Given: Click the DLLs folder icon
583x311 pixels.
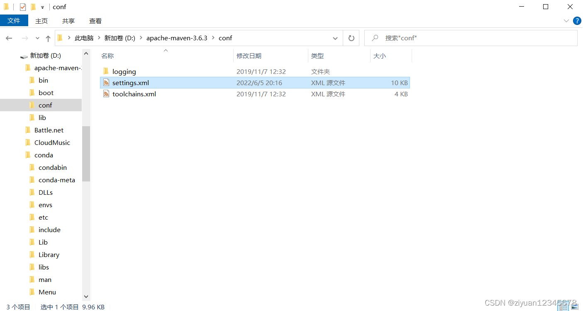Looking at the screenshot, I should click(32, 192).
